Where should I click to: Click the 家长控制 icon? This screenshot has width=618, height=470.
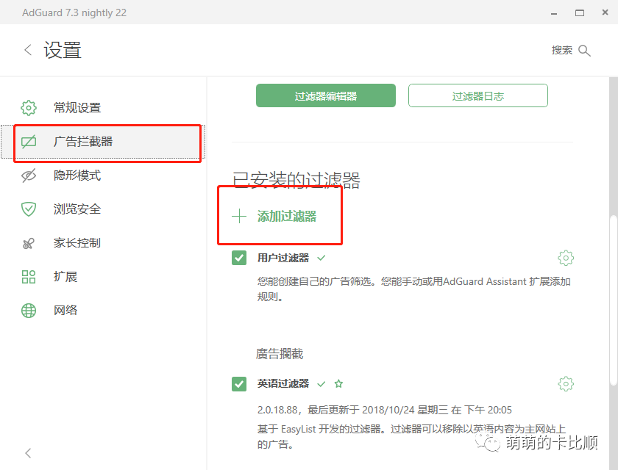[29, 243]
